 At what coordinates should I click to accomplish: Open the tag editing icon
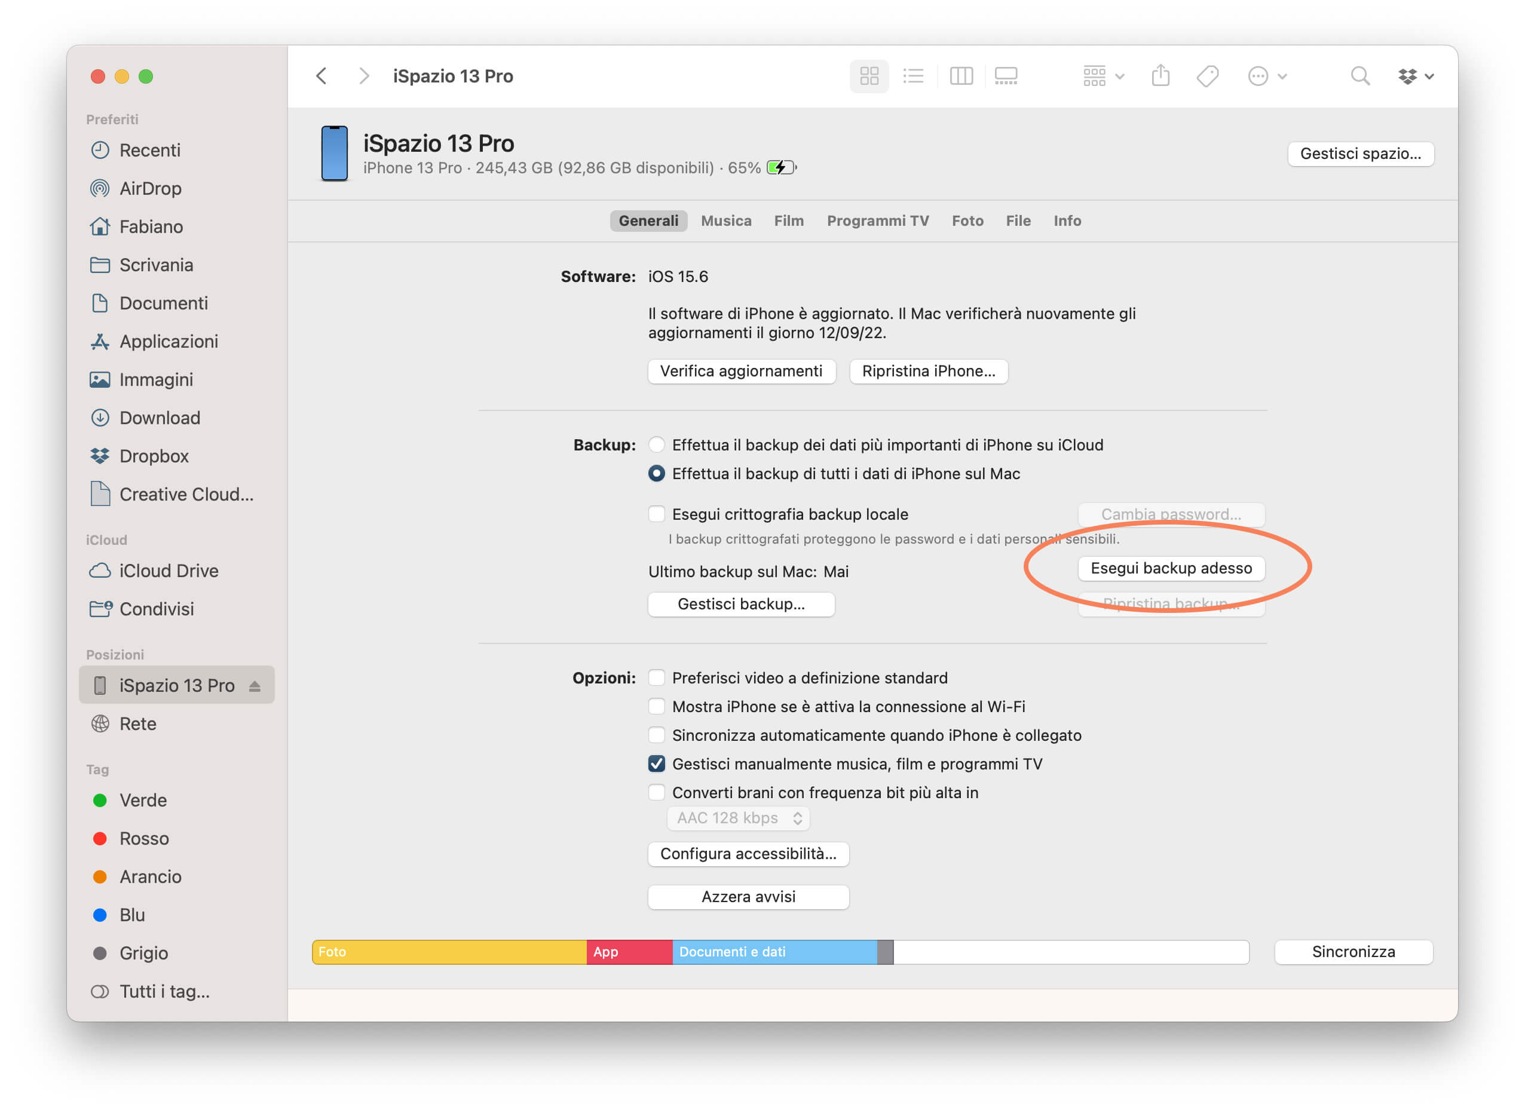[1208, 76]
